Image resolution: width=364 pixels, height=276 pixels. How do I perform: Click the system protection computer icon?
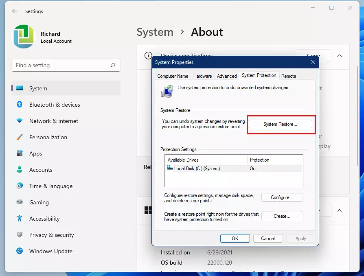pos(167,91)
